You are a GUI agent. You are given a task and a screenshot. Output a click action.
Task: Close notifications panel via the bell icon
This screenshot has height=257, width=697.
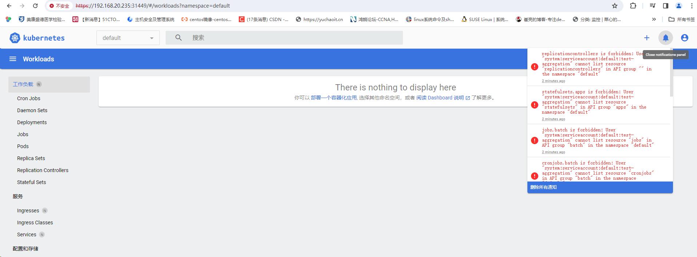pos(666,38)
